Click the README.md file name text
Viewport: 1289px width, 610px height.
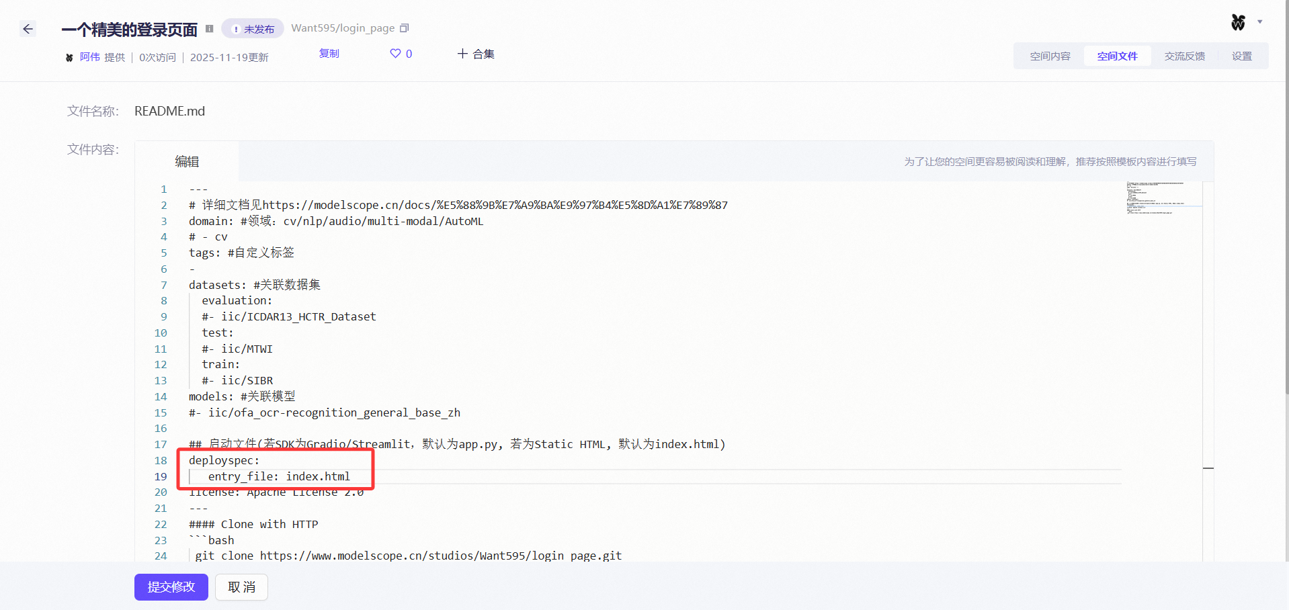click(169, 111)
